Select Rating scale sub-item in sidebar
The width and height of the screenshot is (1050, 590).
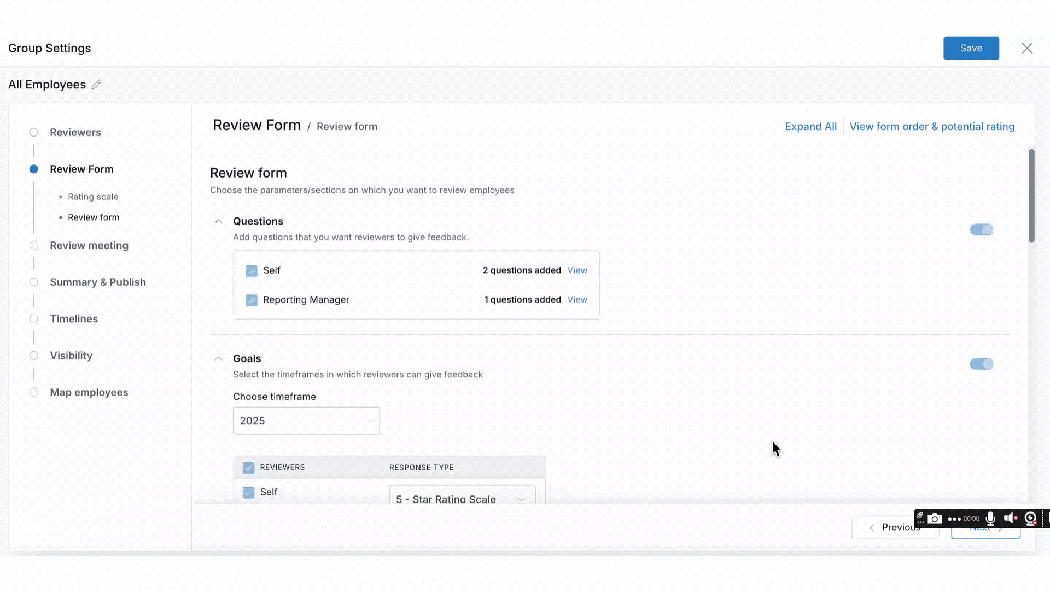click(93, 197)
